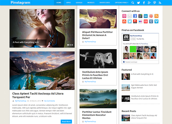172x124 pixels.
Task: Click MyThemeShop author under Vestibulum Ante Ipsum card
Action: pos(90,82)
